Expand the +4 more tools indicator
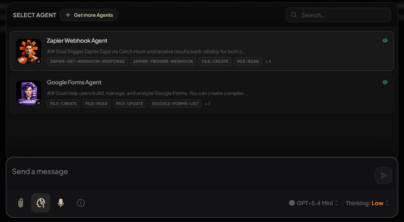The image size is (404, 222). point(268,61)
